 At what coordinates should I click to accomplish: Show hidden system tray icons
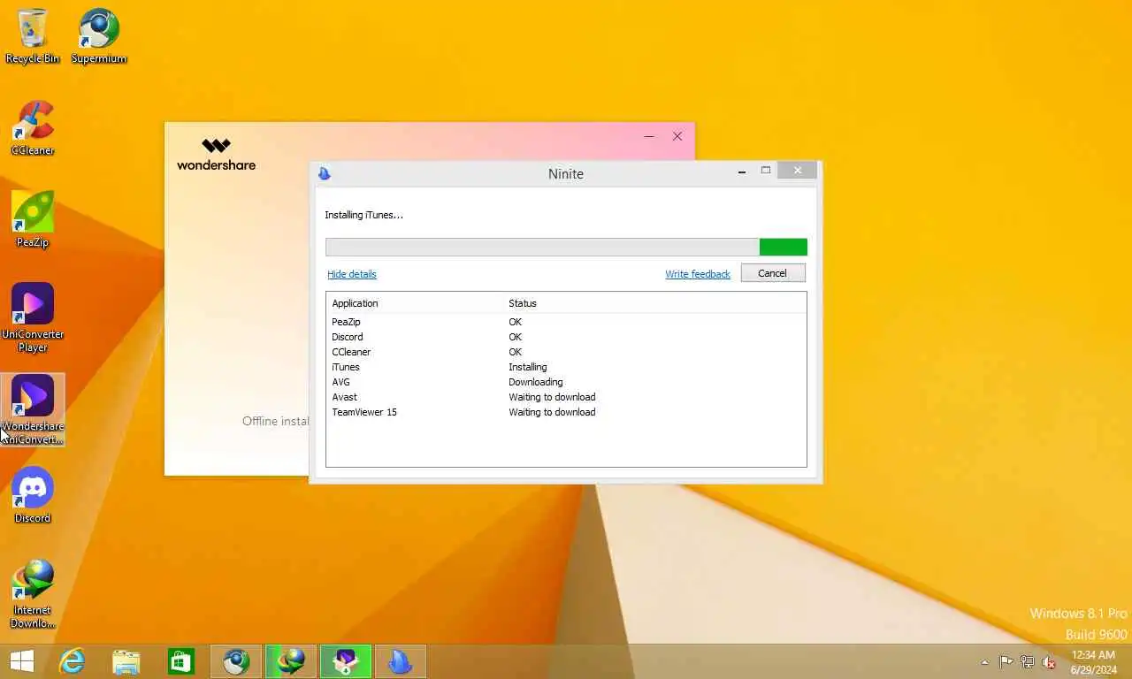pyautogui.click(x=985, y=662)
